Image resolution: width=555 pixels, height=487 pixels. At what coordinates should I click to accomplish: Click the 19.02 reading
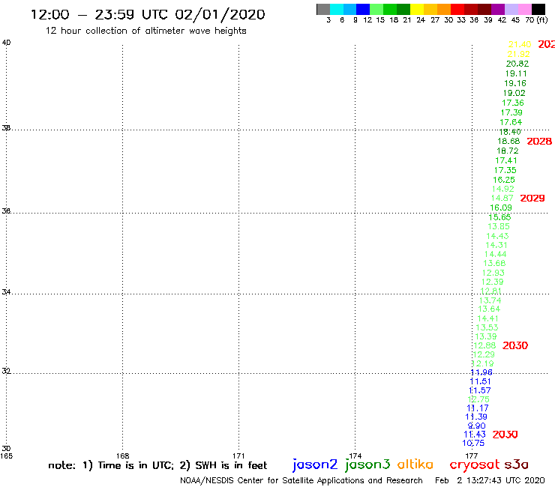[x=514, y=93]
